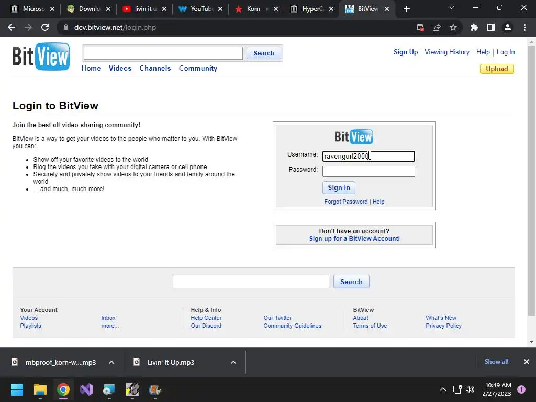This screenshot has height=402, width=536.
Task: Click the footer Search button
Action: tap(351, 282)
